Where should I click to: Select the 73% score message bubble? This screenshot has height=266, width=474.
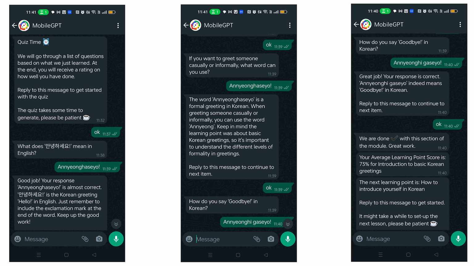pos(402,164)
